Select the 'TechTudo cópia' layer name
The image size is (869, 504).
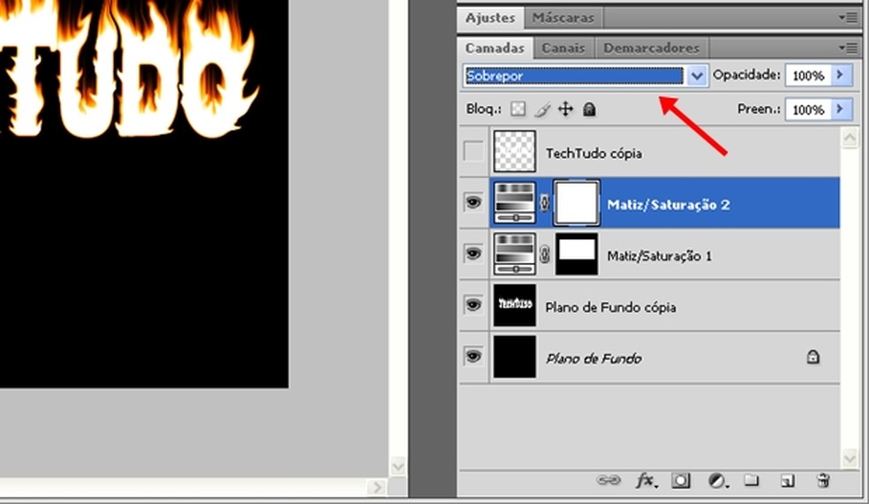pyautogui.click(x=593, y=154)
